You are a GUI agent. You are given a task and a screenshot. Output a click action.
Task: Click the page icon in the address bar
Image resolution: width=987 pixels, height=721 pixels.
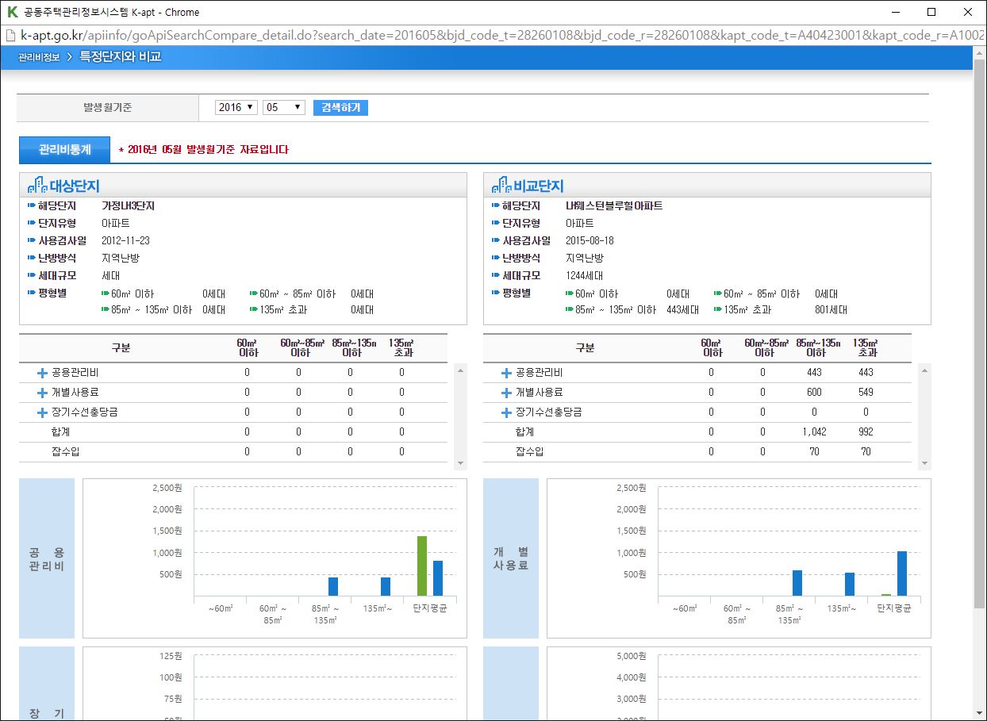[x=10, y=36]
